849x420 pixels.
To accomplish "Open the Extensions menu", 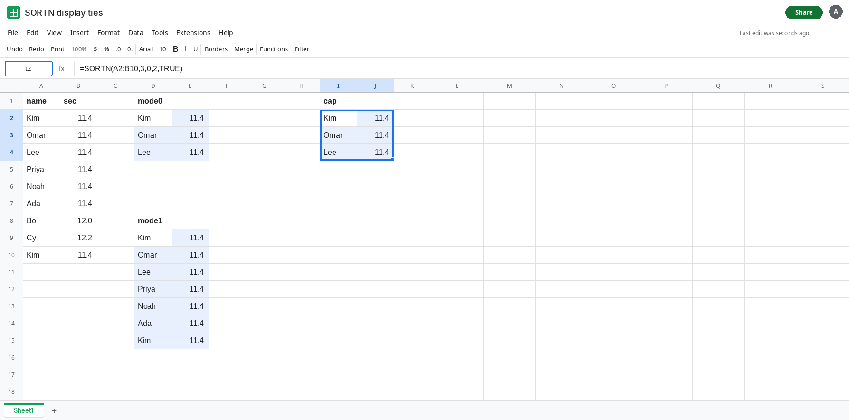I will (193, 33).
